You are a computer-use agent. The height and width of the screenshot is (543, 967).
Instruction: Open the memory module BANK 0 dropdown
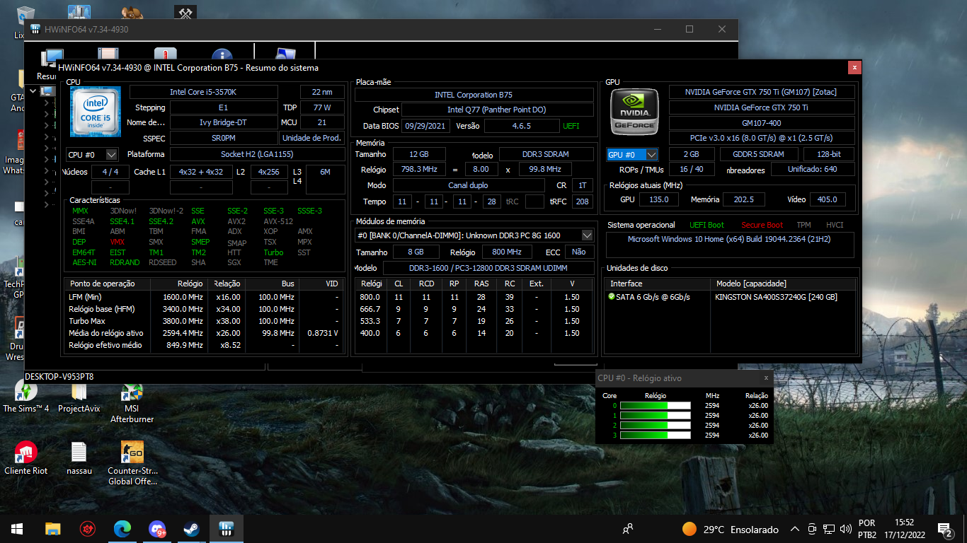(x=474, y=235)
